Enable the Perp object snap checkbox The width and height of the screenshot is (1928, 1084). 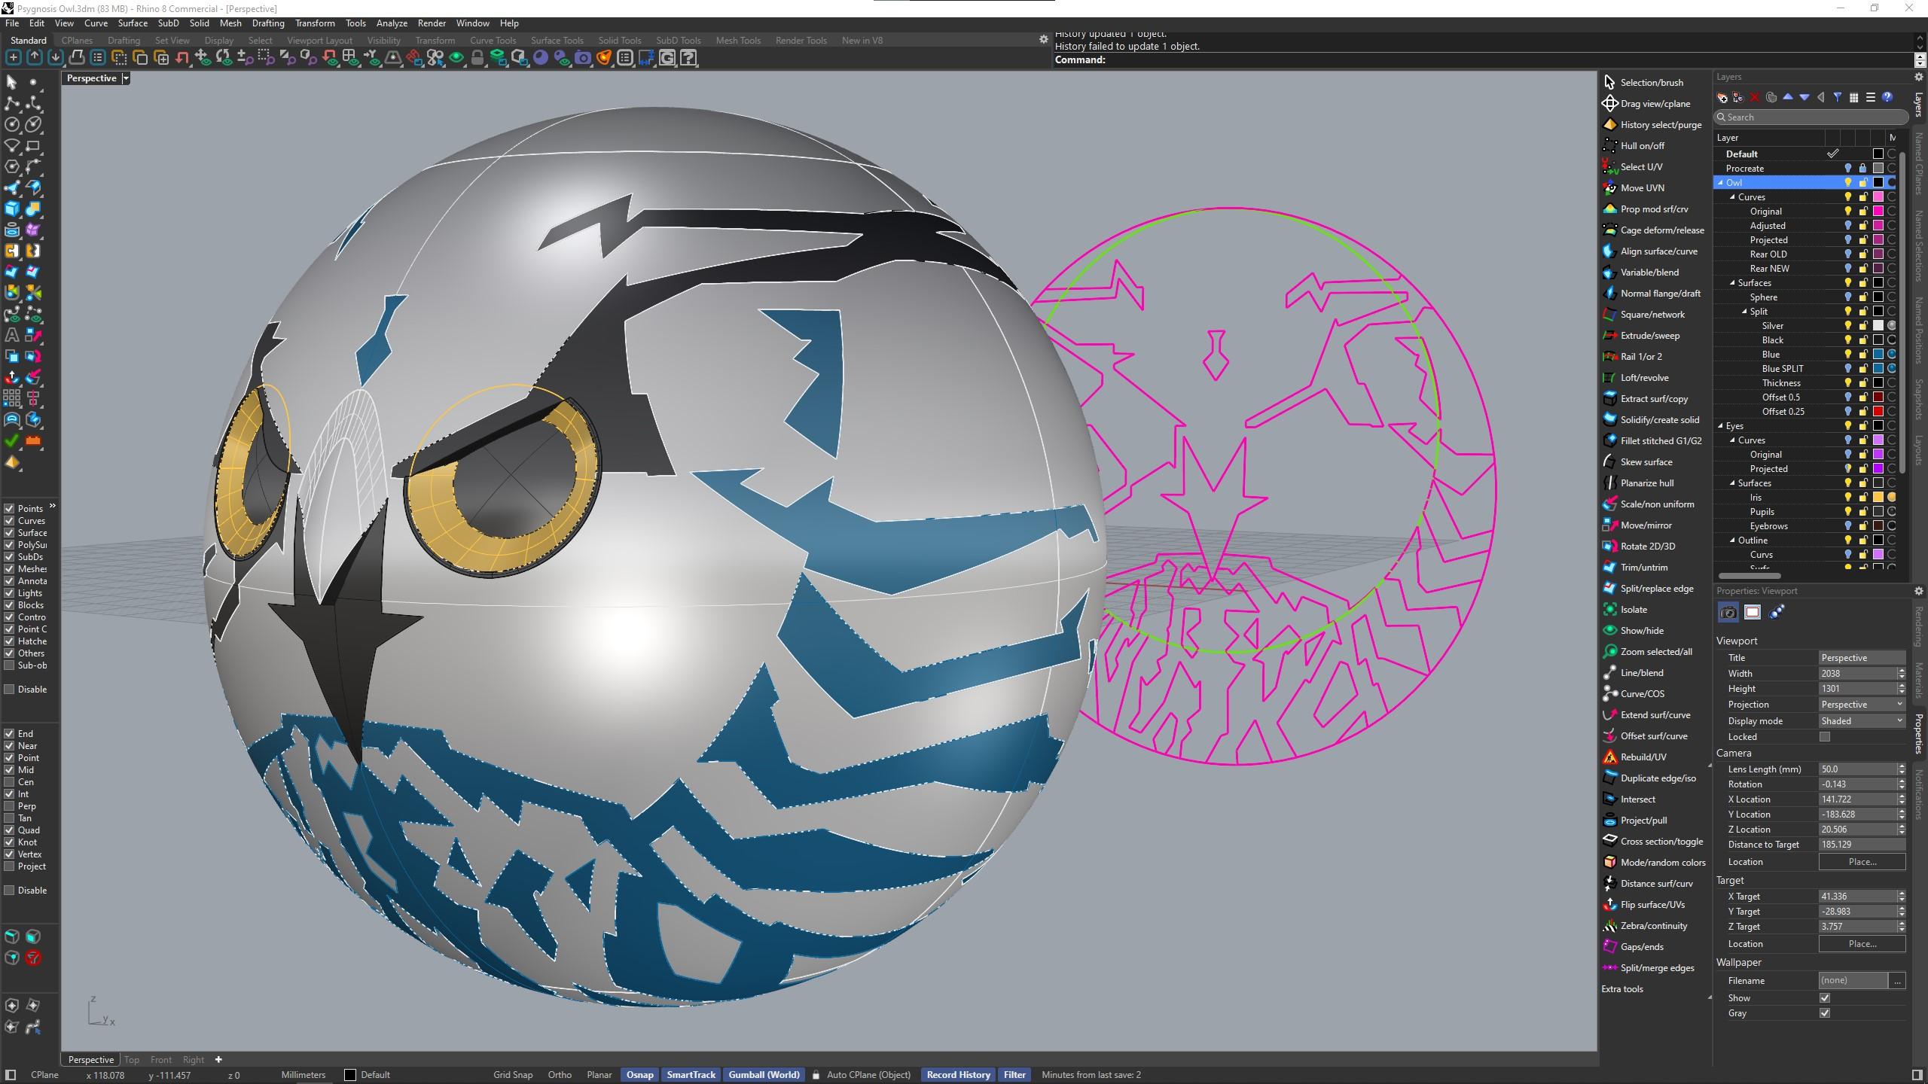point(10,806)
